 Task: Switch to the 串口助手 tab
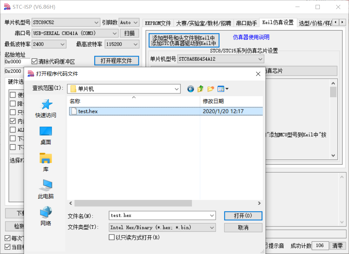[x=248, y=22]
